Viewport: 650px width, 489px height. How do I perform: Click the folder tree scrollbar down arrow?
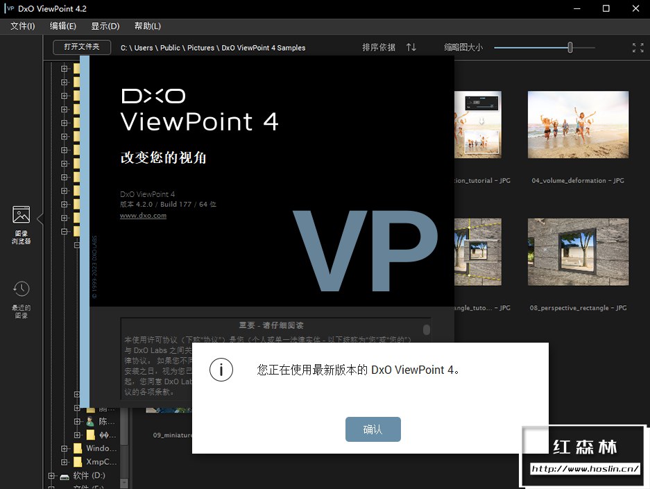pyautogui.click(x=124, y=483)
